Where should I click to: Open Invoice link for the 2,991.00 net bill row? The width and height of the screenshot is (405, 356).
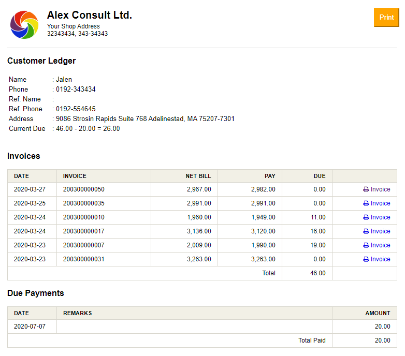pyautogui.click(x=380, y=203)
